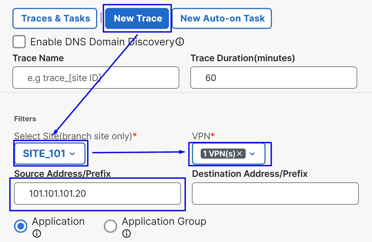
Task: Click the info icon under Application Group
Action: [126, 234]
